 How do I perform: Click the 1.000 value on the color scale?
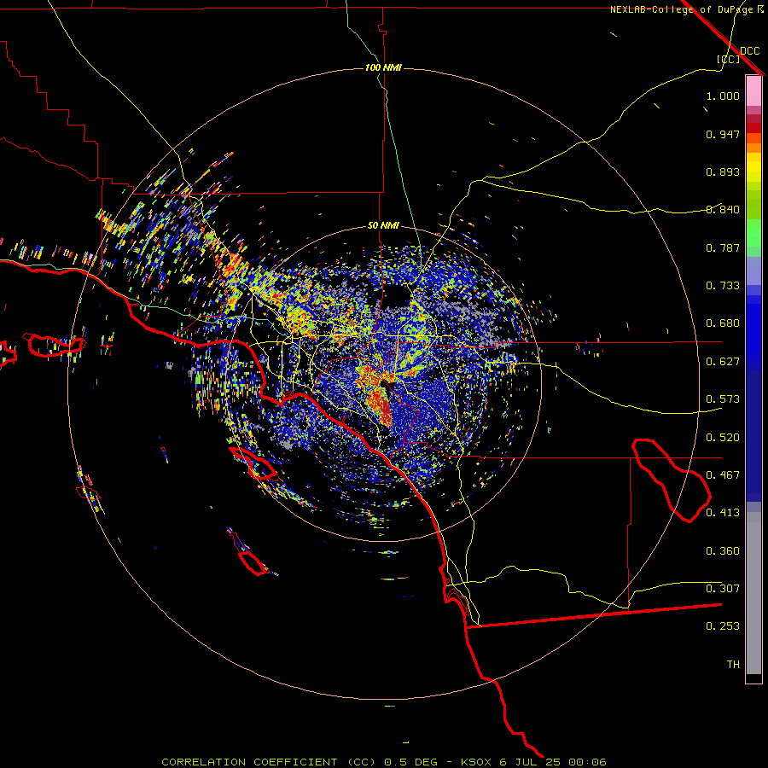[x=723, y=96]
